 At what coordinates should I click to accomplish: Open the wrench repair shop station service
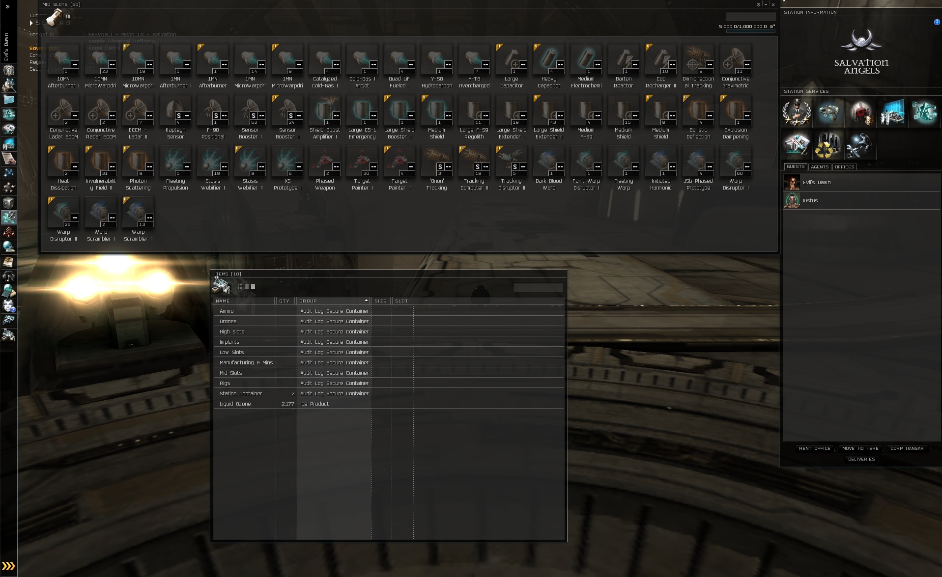point(860,145)
